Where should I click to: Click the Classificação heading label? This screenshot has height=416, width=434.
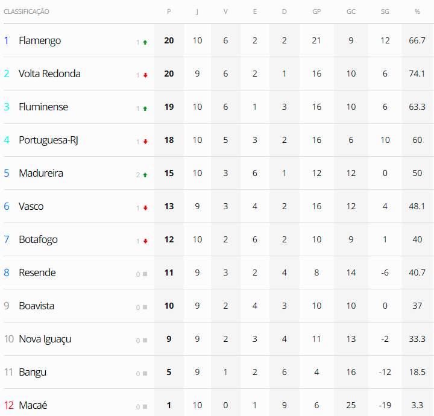27,11
